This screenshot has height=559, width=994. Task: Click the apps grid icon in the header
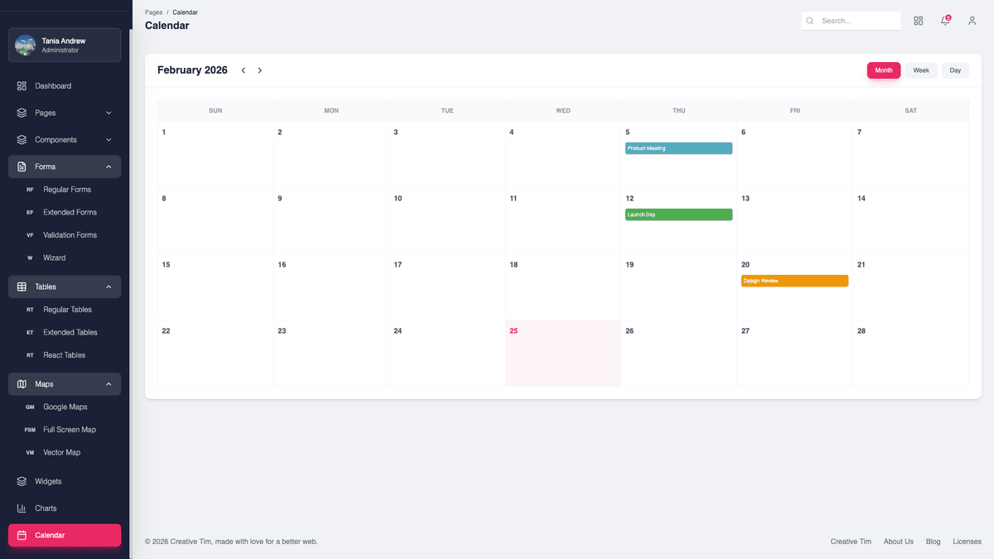(x=918, y=21)
